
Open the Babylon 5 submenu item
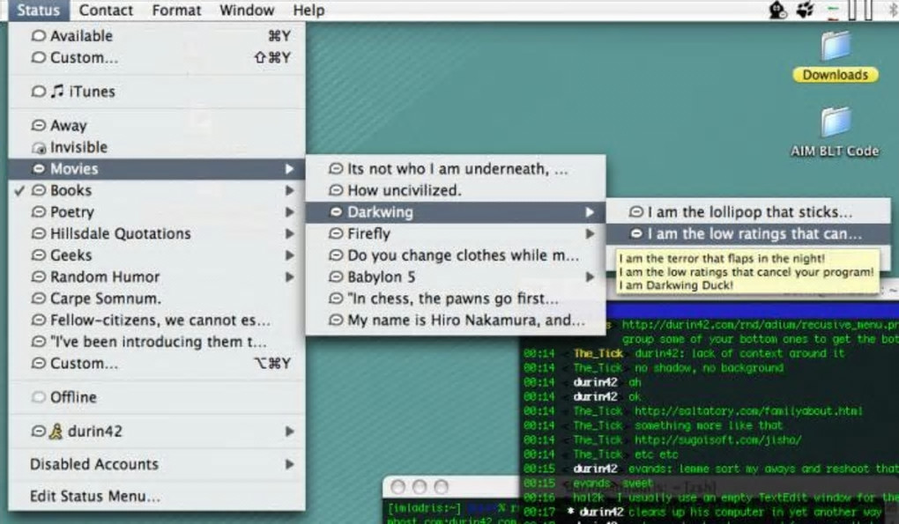click(x=456, y=277)
